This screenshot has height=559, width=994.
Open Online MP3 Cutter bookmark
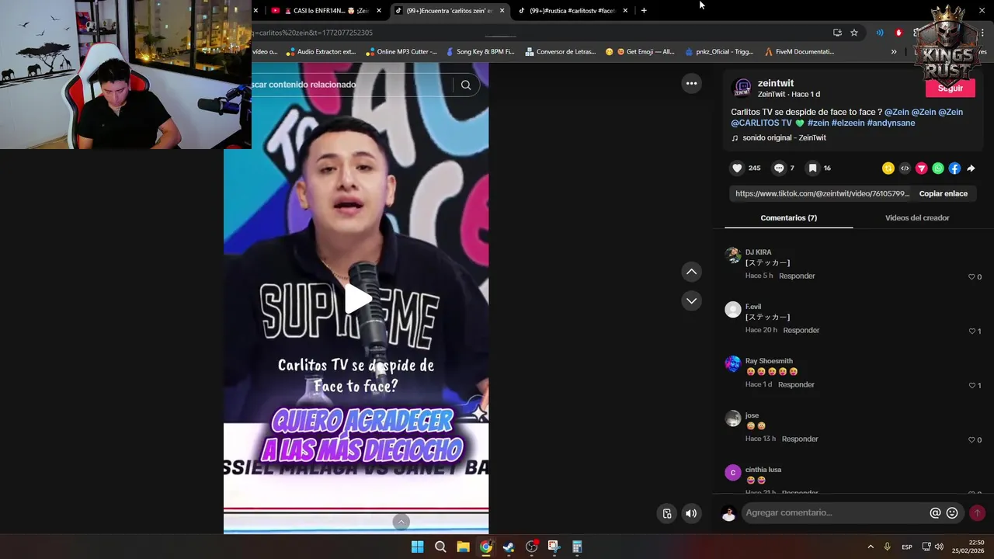tap(401, 52)
